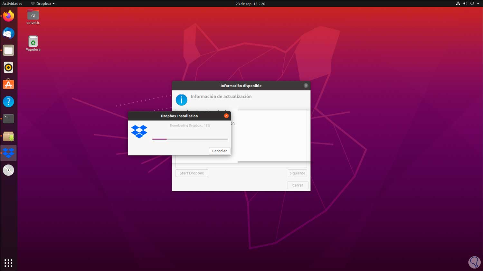This screenshot has height=271, width=483.
Task: Open Firefox from the dock
Action: pos(9,16)
